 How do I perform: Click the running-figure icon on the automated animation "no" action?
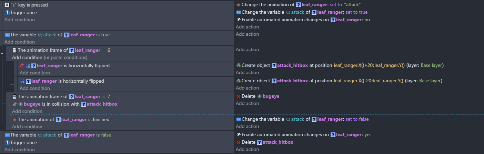(238, 20)
